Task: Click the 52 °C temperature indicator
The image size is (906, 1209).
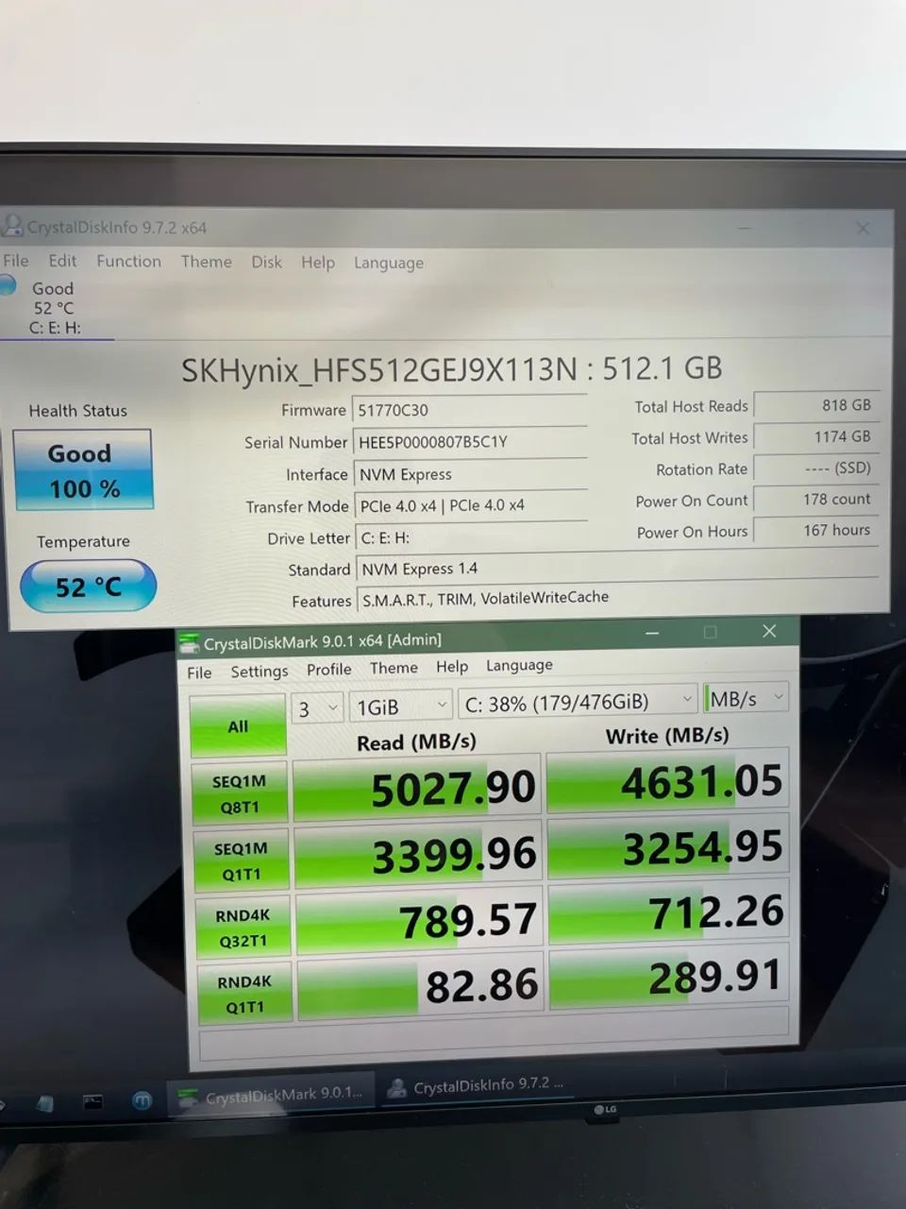Action: 88,587
